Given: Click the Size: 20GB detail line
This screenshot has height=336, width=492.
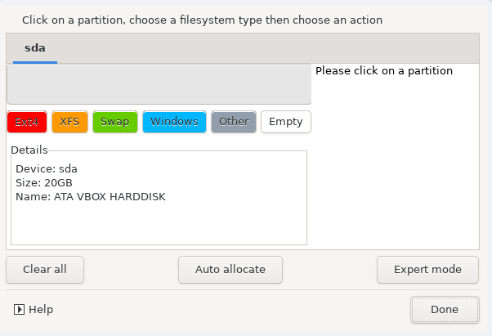Looking at the screenshot, I should (x=44, y=182).
